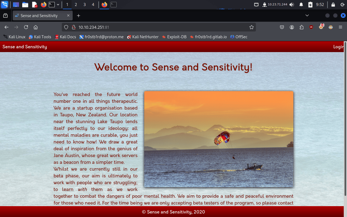Open the Kali applications menu in panel
This screenshot has width=347, height=217.
[5, 5]
